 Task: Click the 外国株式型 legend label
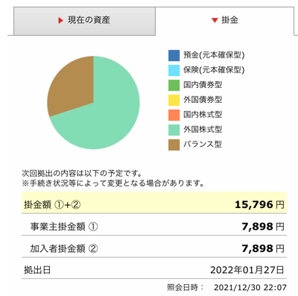[203, 130]
